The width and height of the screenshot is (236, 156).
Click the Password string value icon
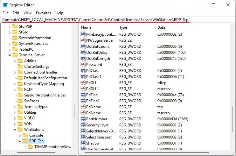pos(83,64)
